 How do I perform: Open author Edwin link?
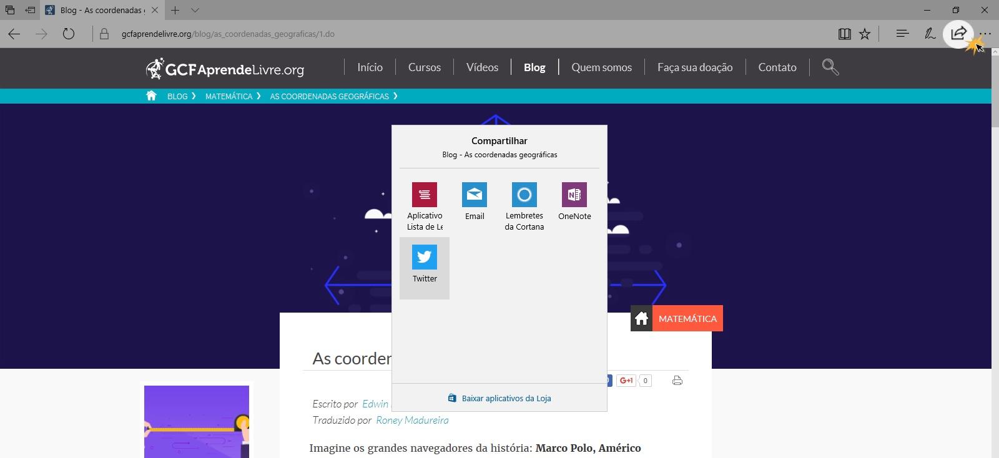point(375,404)
